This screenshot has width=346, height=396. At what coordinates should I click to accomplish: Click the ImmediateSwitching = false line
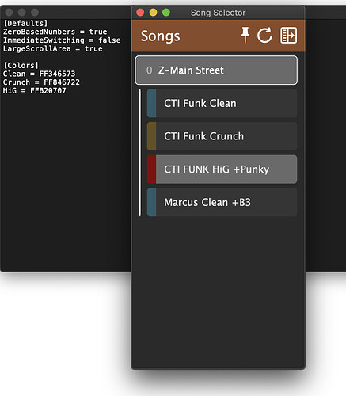62,40
